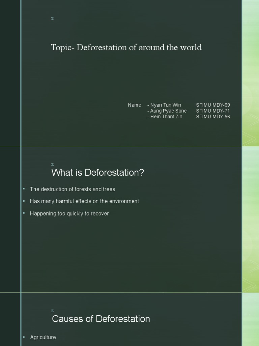Click the heading 'What is Deforestation?'
This screenshot has width=259, height=346.
pyautogui.click(x=97, y=173)
